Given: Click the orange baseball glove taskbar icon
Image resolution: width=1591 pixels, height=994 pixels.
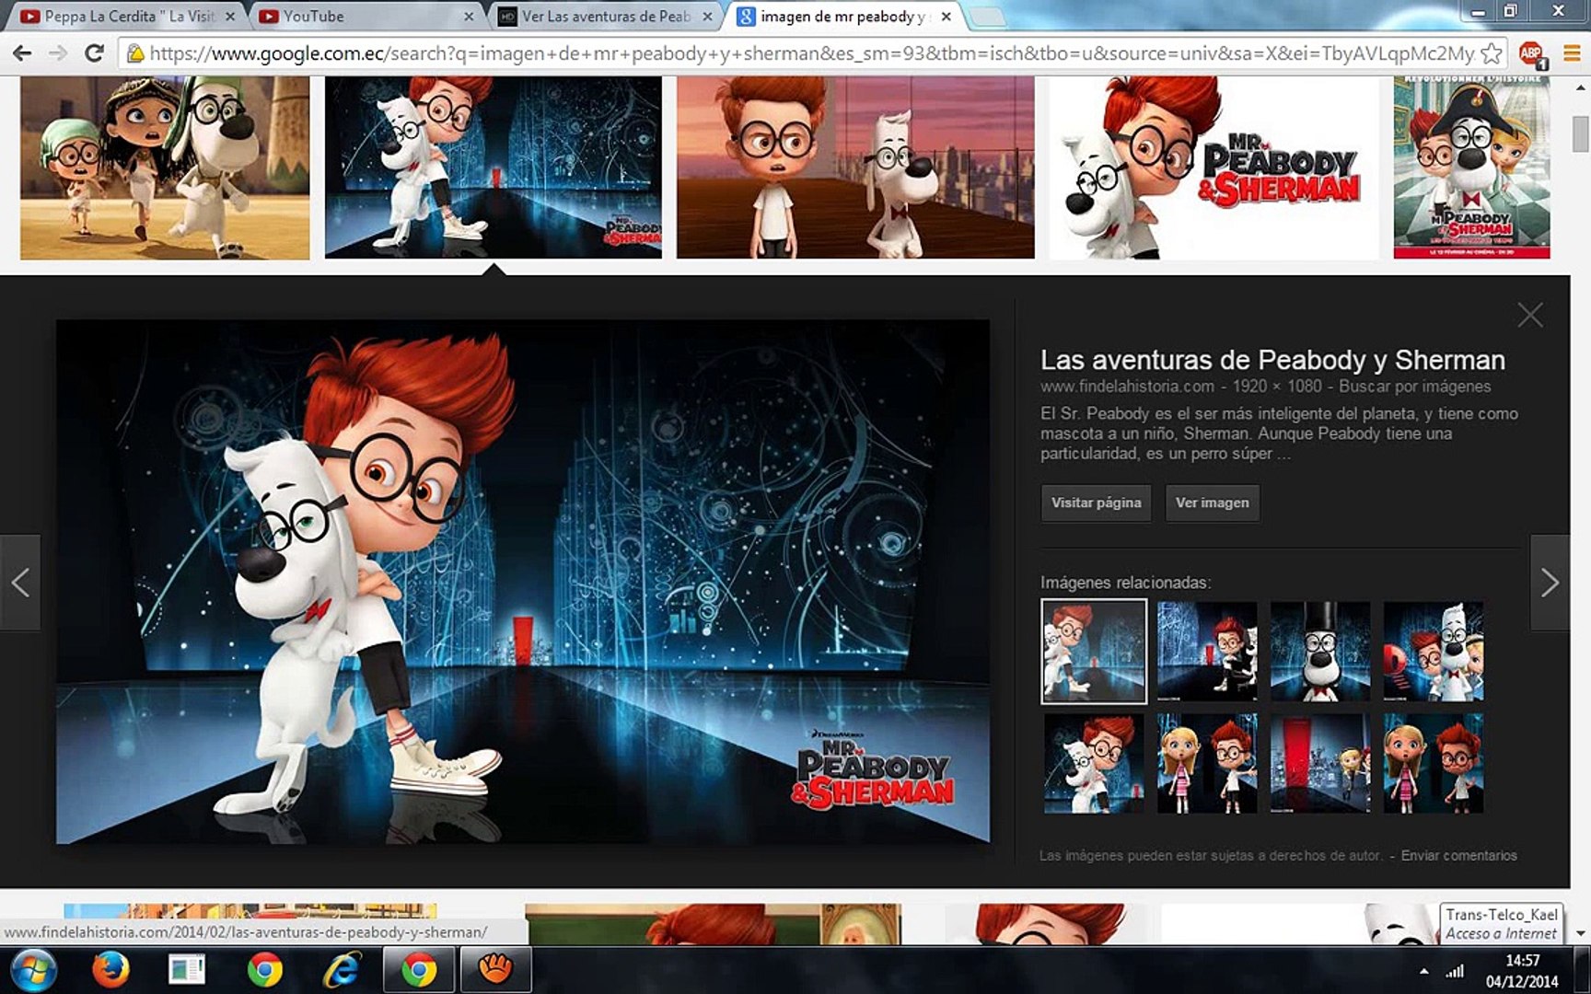Looking at the screenshot, I should point(494,970).
